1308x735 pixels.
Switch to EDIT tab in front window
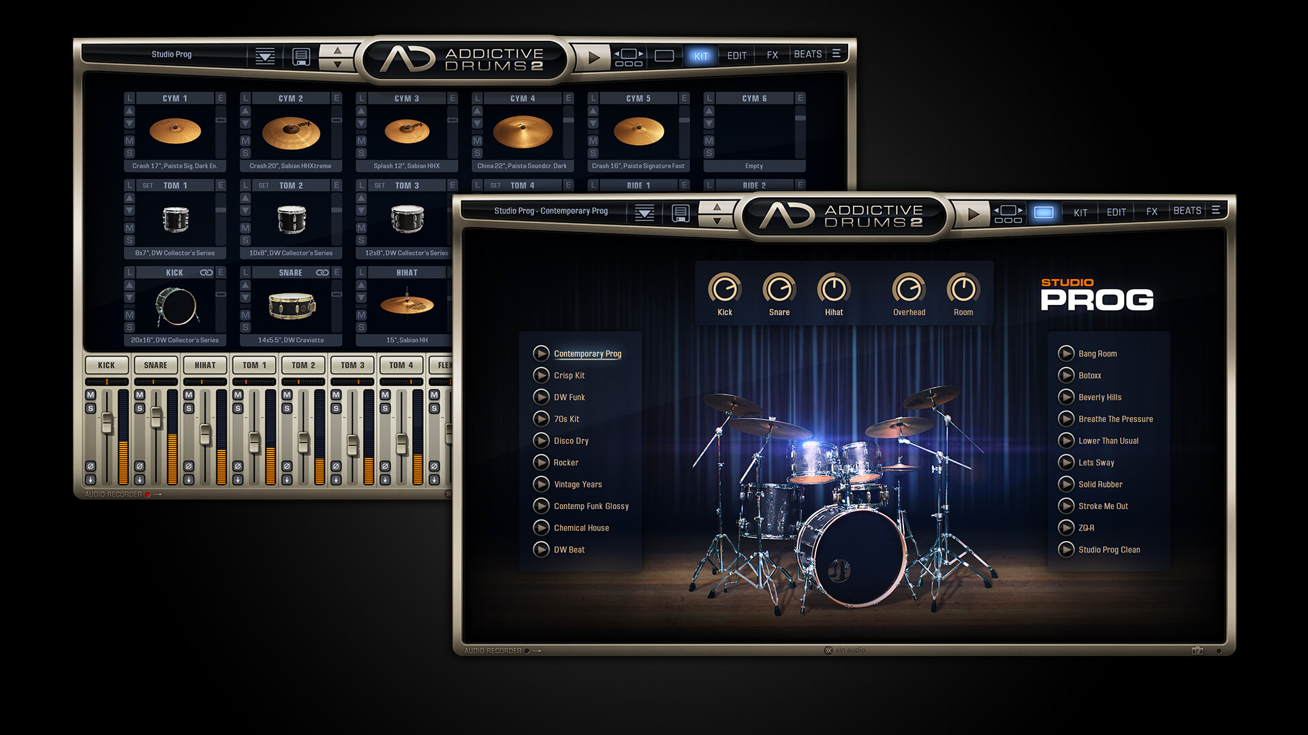[x=1116, y=212]
